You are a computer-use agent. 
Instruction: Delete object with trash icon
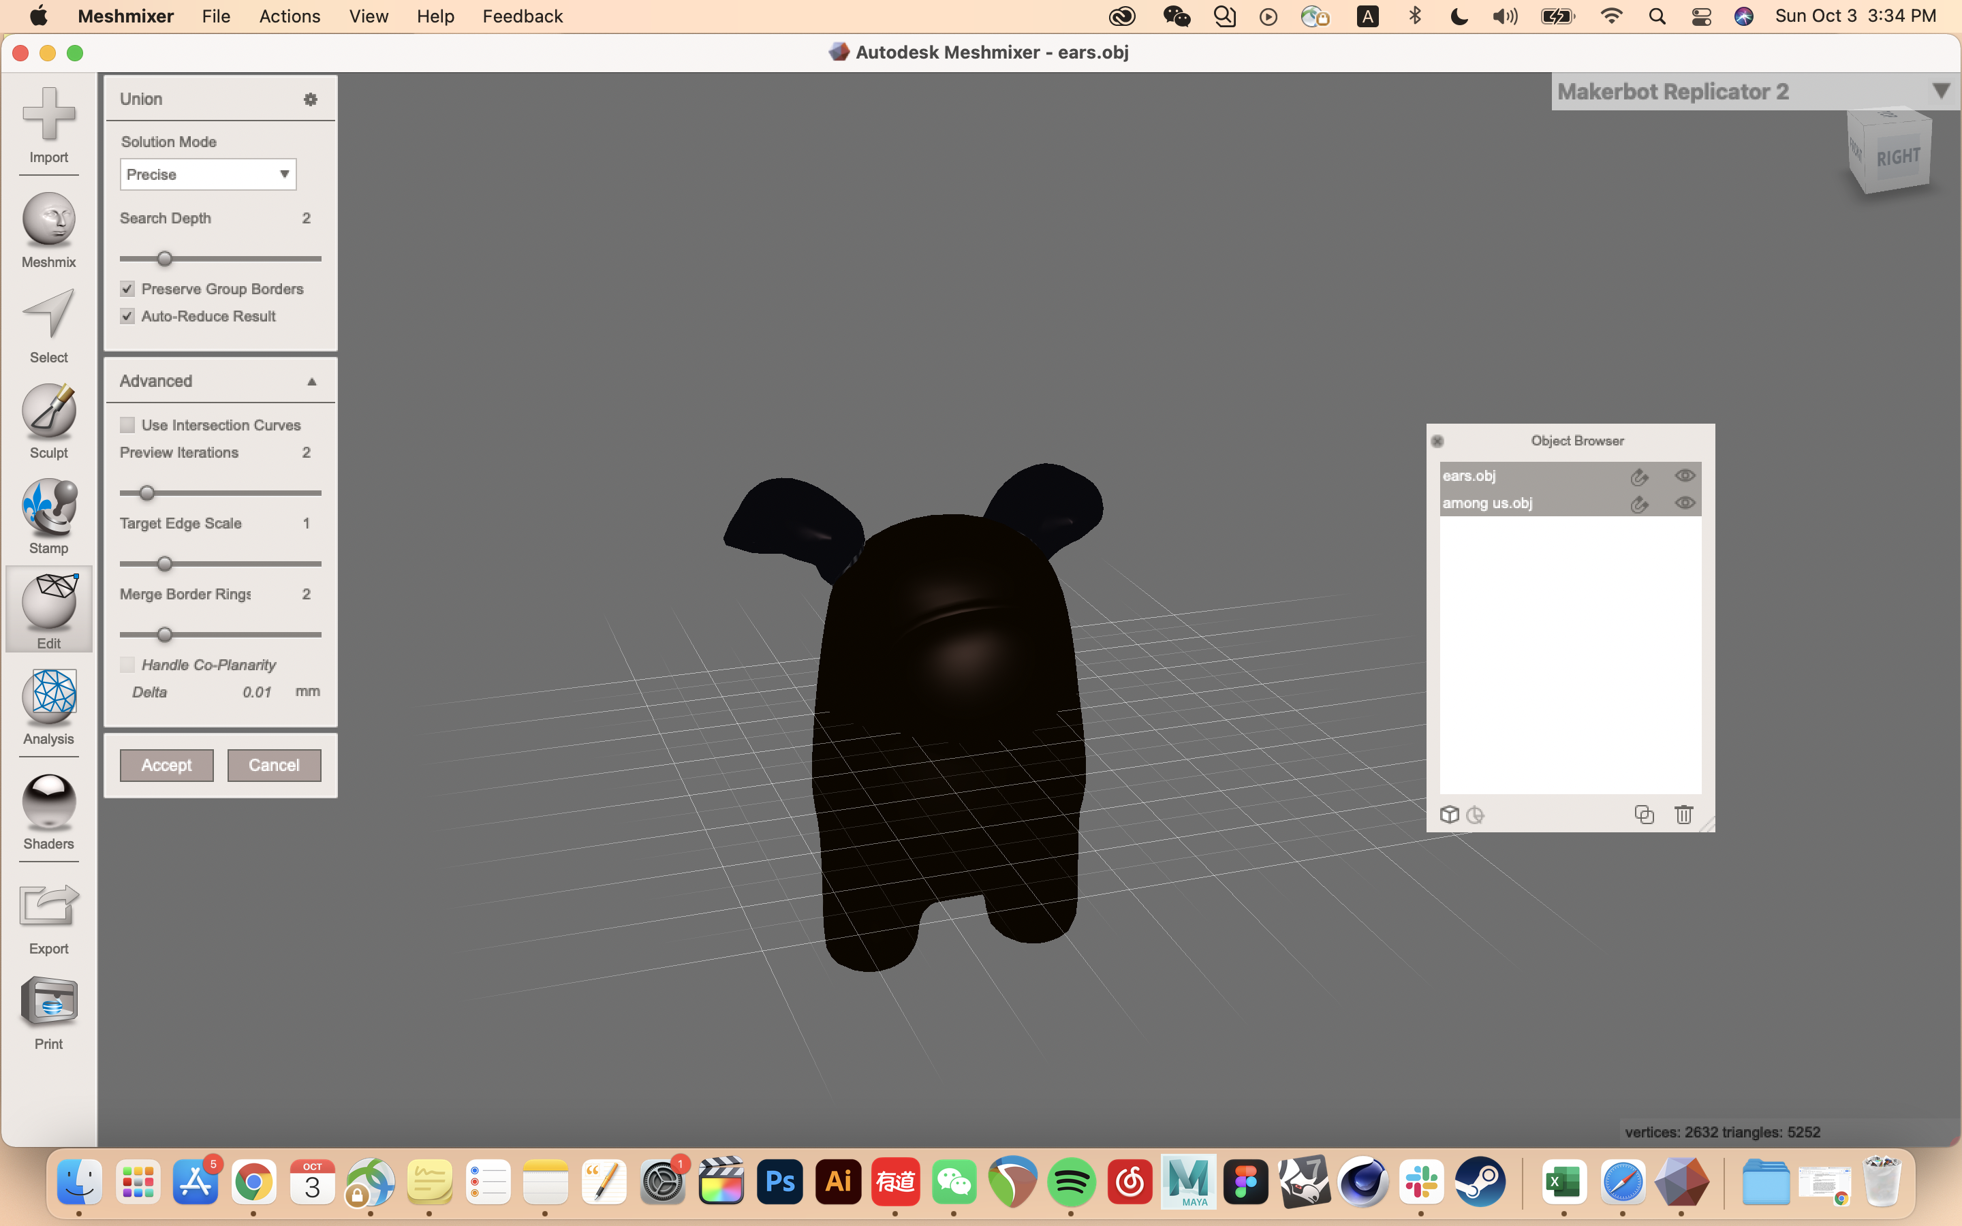click(x=1684, y=814)
